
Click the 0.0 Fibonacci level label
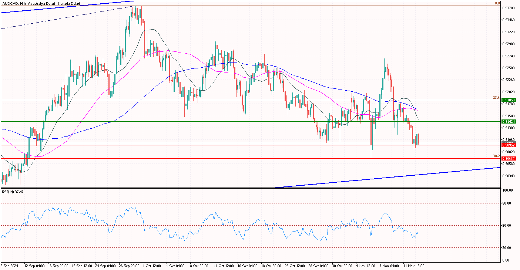498,3
